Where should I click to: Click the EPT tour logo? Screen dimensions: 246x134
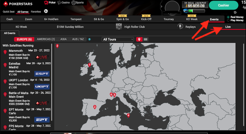pyautogui.click(x=42, y=120)
